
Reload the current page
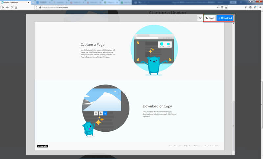12,7
